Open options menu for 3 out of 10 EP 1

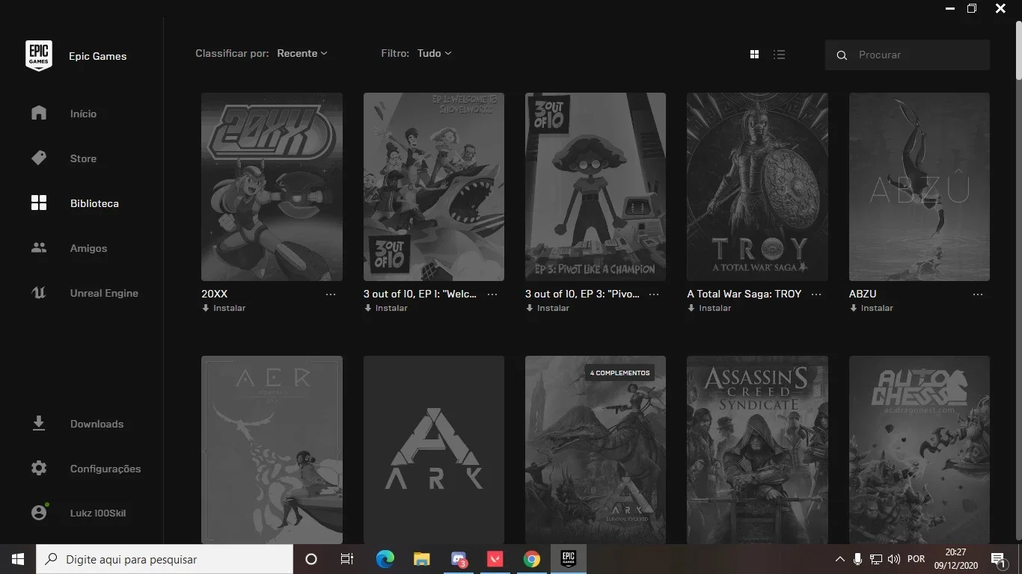point(492,294)
